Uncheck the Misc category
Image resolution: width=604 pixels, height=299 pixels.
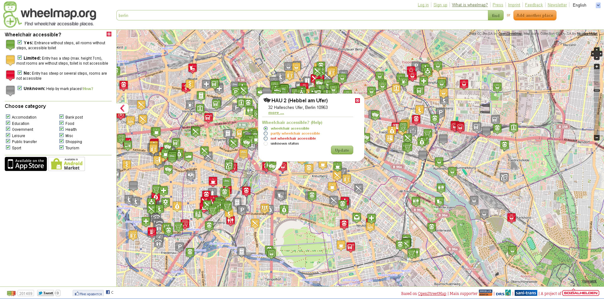(62, 135)
